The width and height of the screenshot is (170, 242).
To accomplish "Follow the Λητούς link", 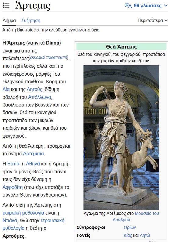I will pyautogui.click(x=34, y=89).
